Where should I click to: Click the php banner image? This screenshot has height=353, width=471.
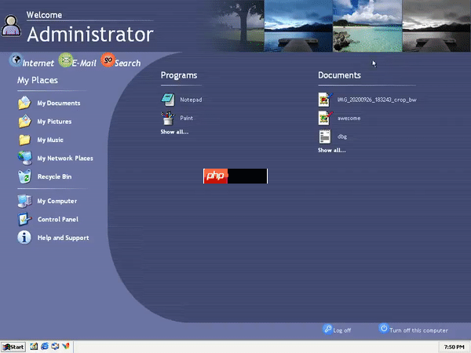[x=235, y=176]
